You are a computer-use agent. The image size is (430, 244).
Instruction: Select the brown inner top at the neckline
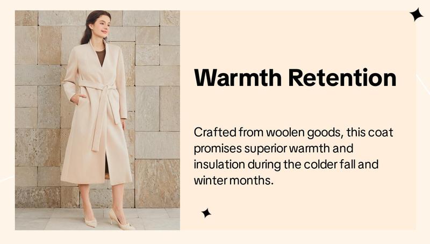click(x=101, y=57)
